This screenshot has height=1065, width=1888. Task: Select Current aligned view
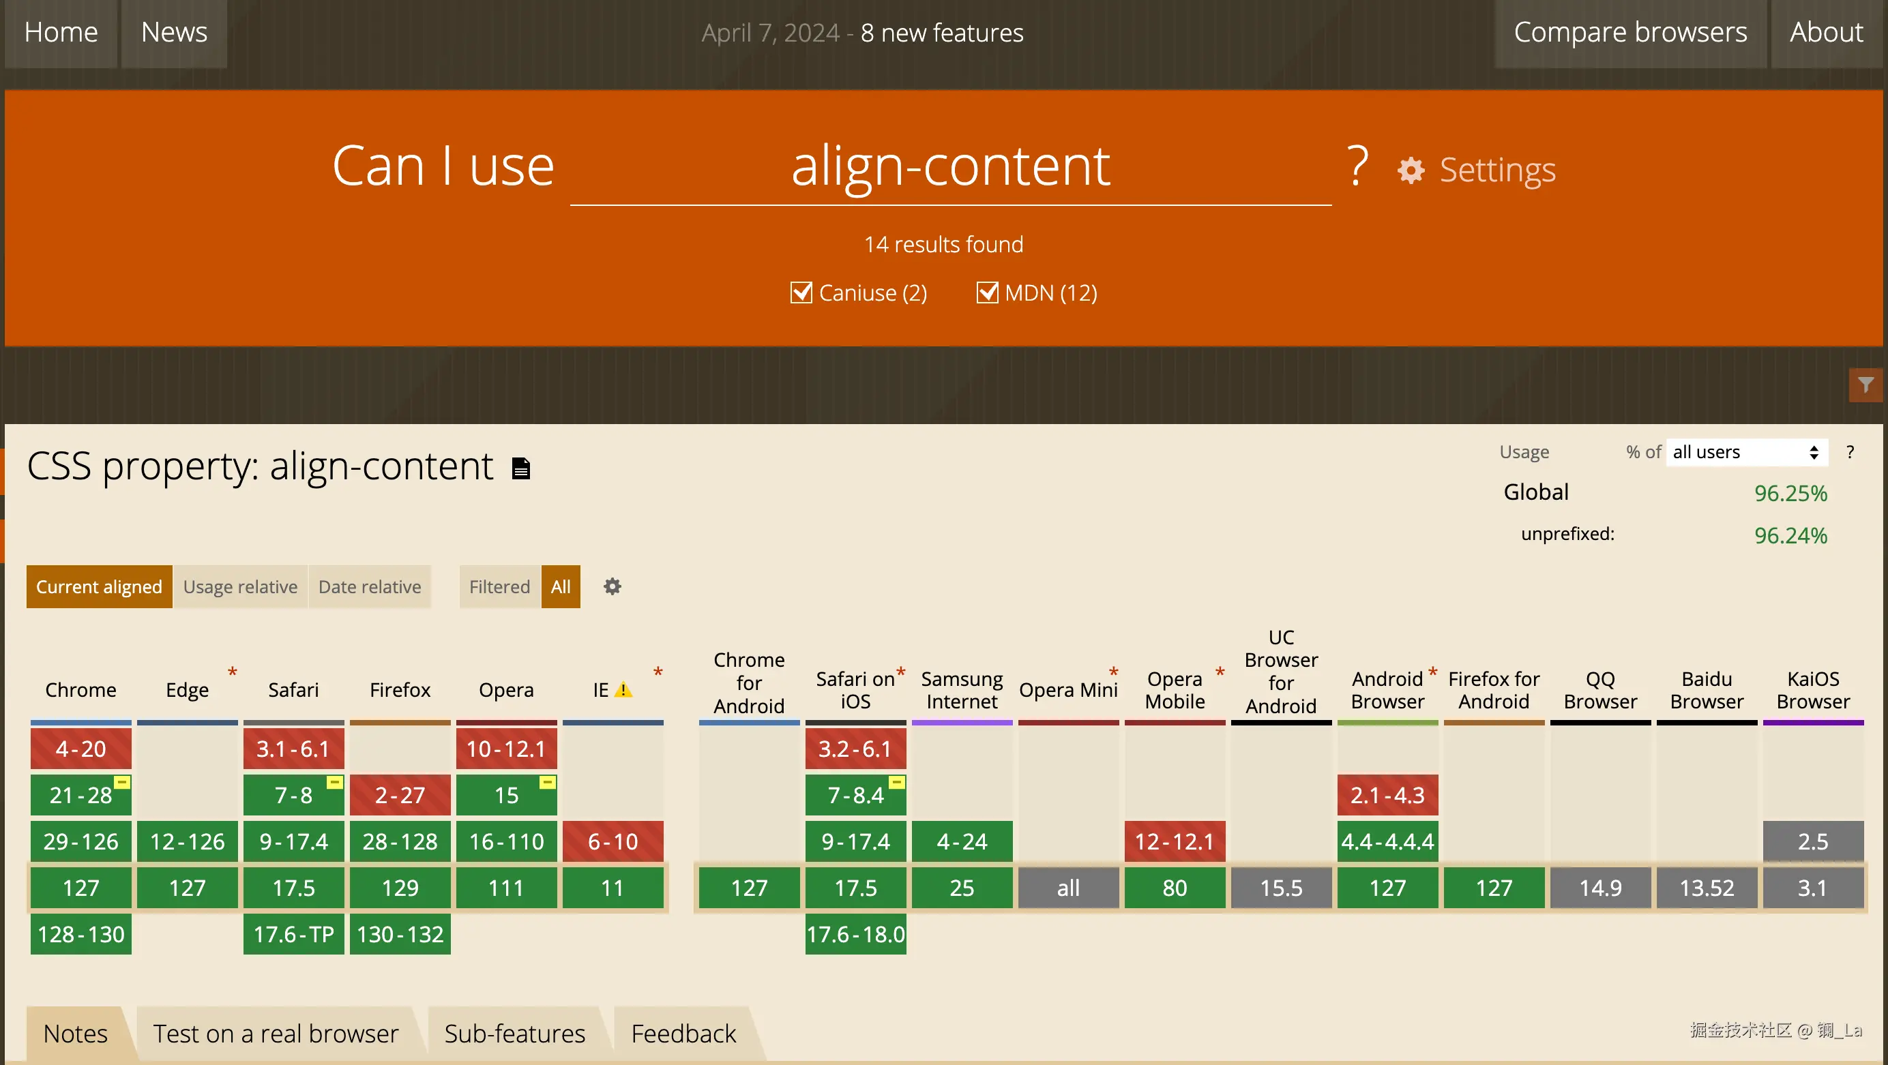(x=99, y=586)
